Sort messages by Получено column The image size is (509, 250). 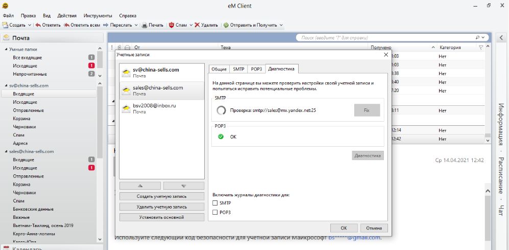402,48
